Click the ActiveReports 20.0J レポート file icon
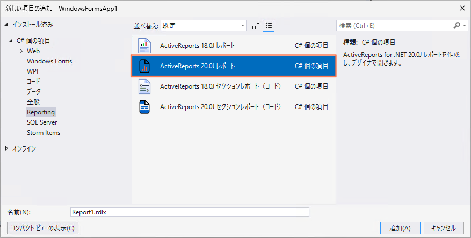 pyautogui.click(x=144, y=66)
